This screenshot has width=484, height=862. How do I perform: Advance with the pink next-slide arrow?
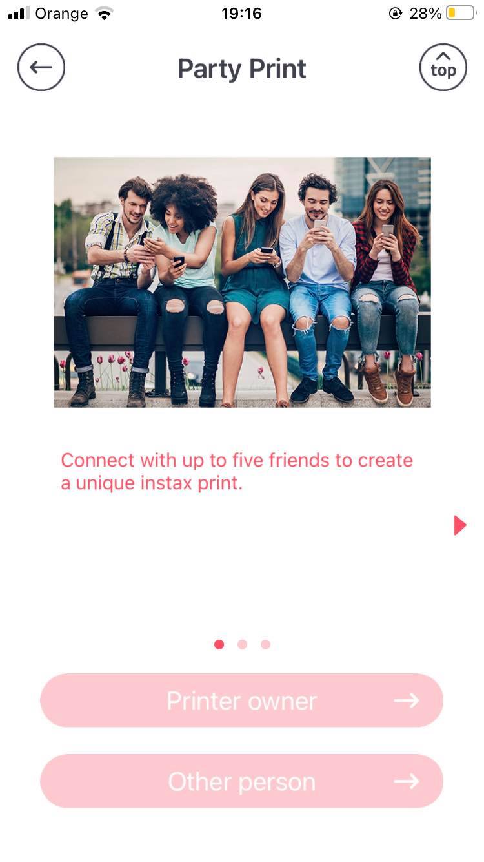point(459,525)
